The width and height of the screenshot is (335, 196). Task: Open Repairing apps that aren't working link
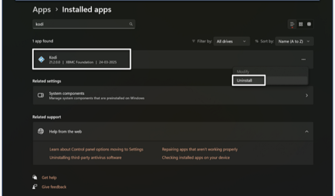tap(200, 149)
